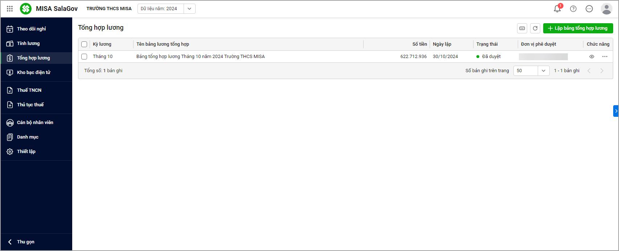
Task: Open the help question mark icon
Action: (x=573, y=9)
